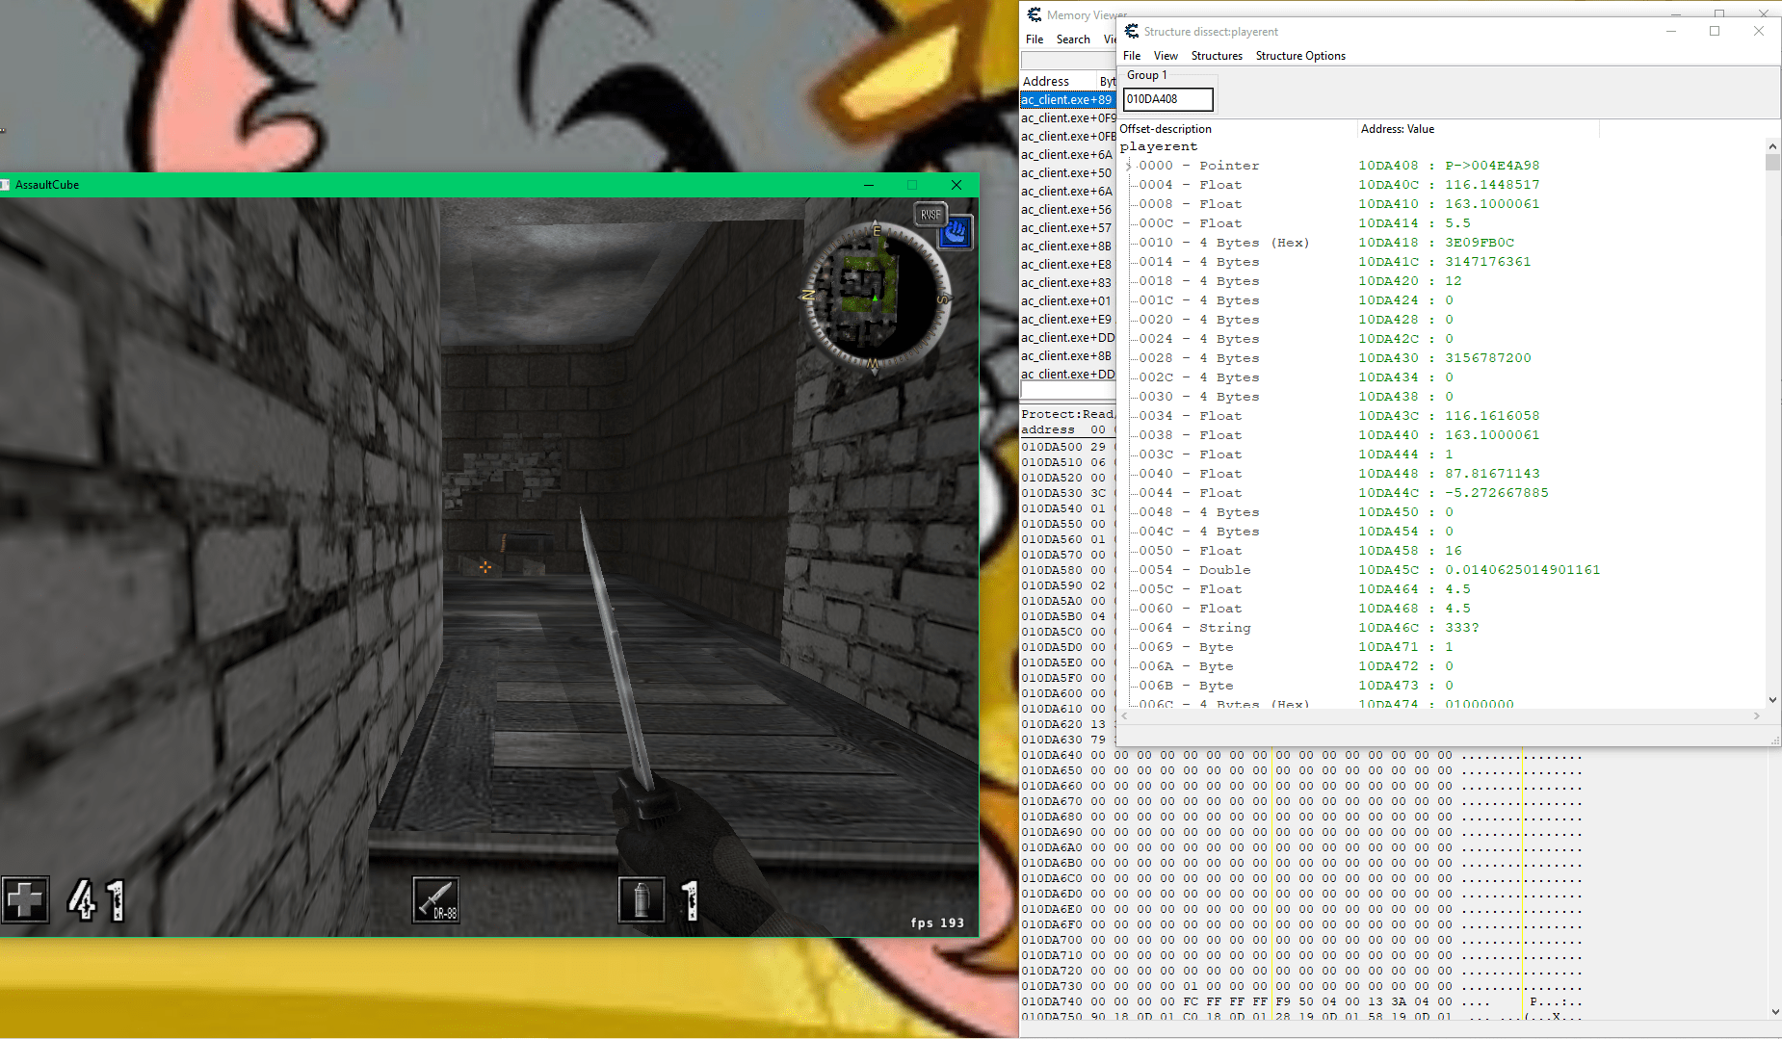Close the AssaultCube window
The height and width of the screenshot is (1039, 1782).
(x=957, y=185)
